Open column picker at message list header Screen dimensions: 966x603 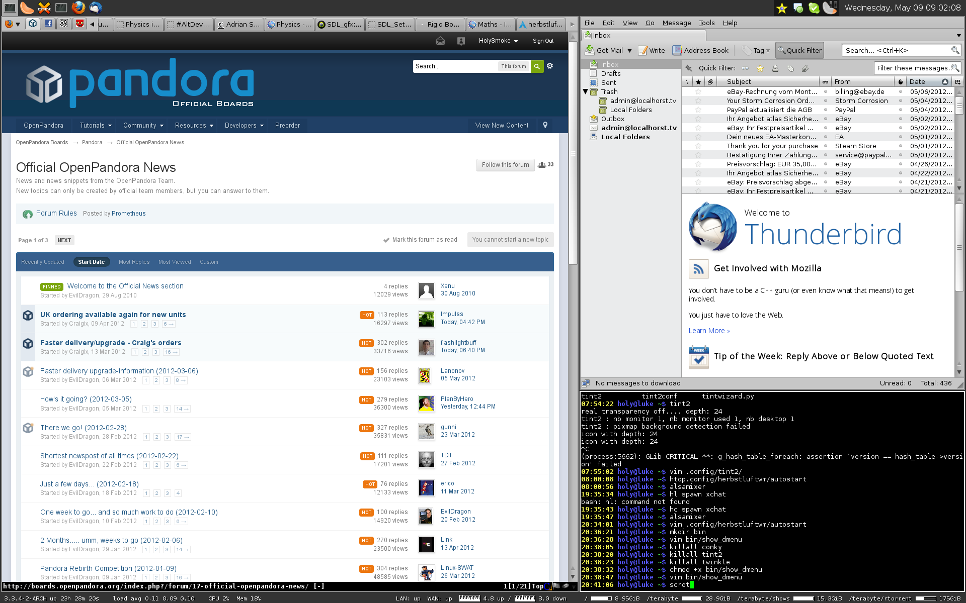pos(957,81)
